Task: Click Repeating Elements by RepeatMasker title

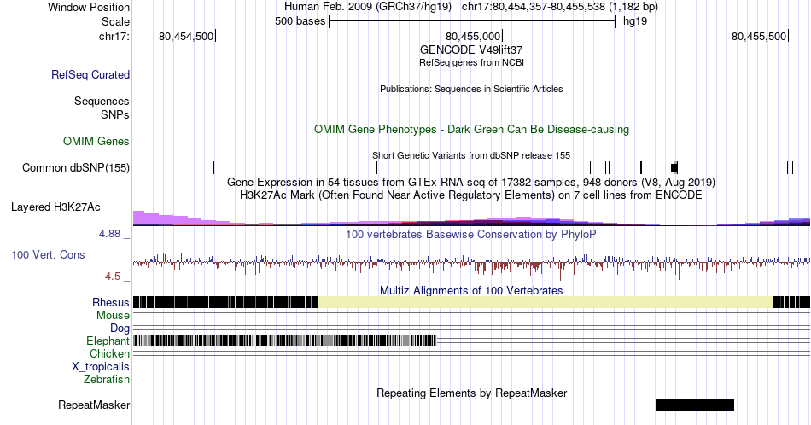Action: [471, 393]
